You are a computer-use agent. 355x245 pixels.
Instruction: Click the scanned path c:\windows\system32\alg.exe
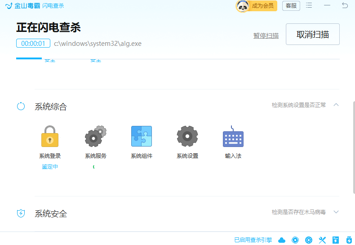point(98,44)
